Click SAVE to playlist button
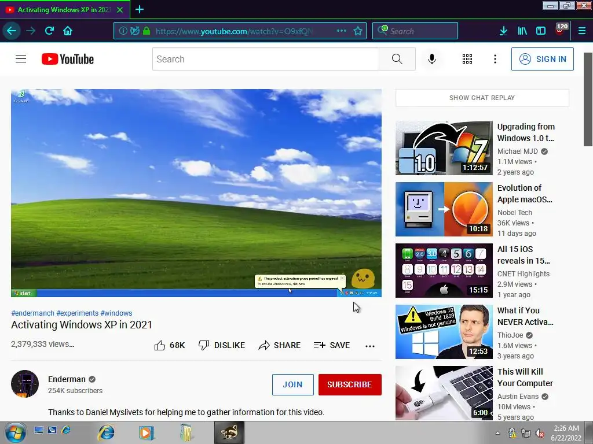Viewport: 593px width, 444px height. [x=332, y=345]
